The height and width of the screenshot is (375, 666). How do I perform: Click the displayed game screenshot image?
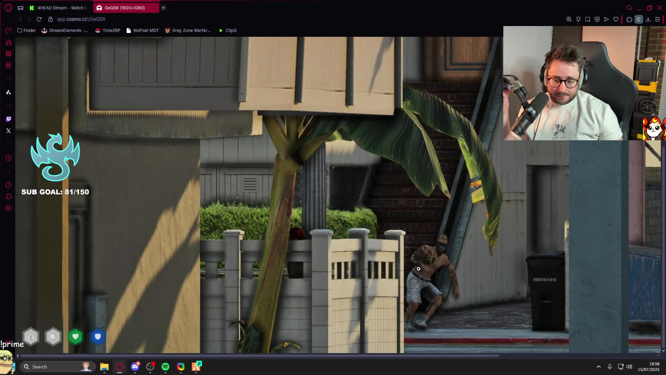pyautogui.click(x=338, y=195)
